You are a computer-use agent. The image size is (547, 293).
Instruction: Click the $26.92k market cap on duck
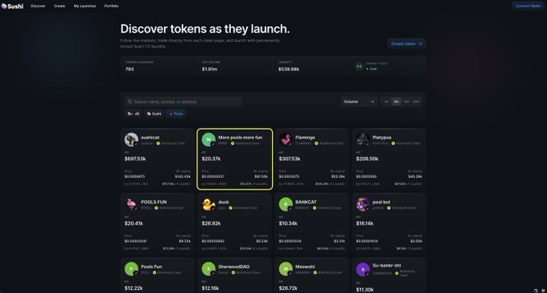pos(211,224)
